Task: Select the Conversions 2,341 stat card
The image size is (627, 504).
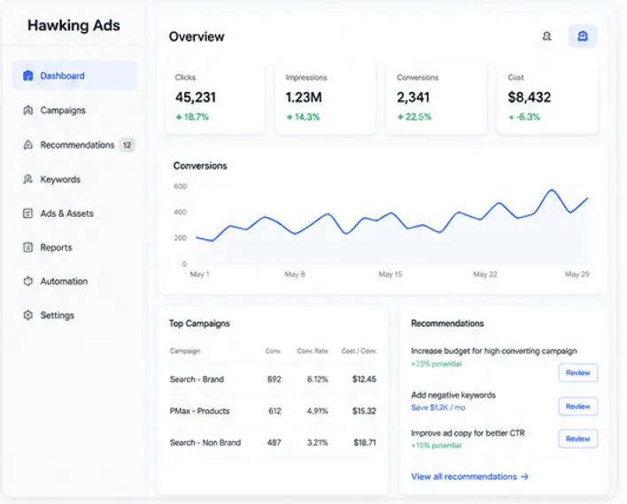Action: click(x=437, y=97)
